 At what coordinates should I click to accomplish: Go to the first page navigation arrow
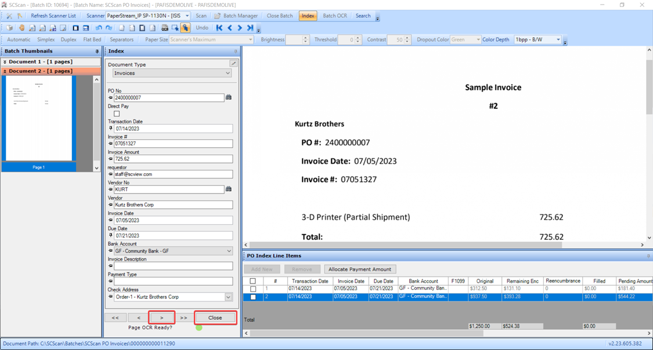(x=219, y=28)
